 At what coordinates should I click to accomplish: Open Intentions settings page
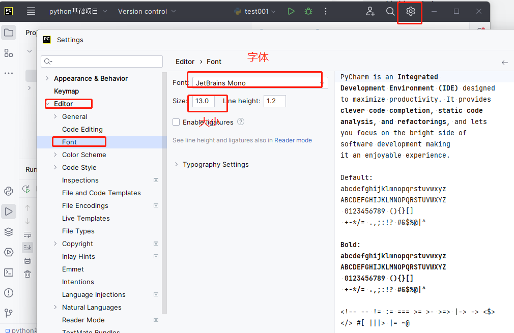(x=78, y=282)
